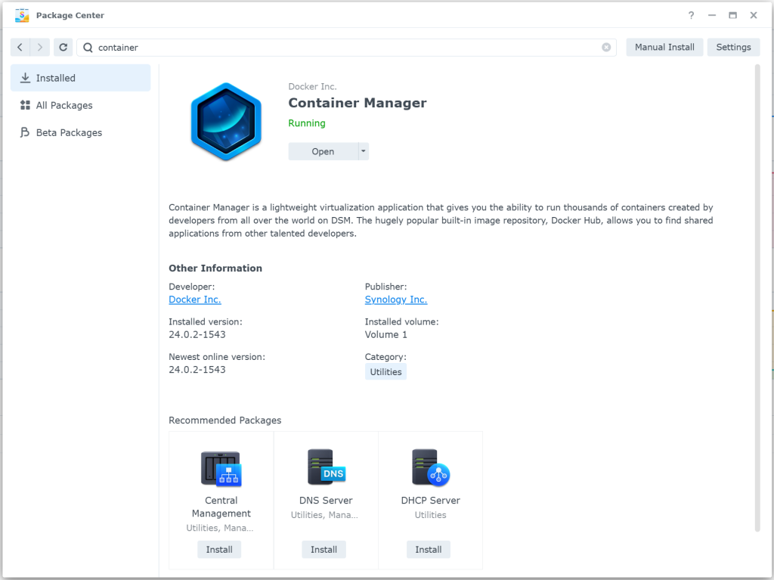Image resolution: width=774 pixels, height=580 pixels.
Task: Go forward with the right arrow button
Action: click(x=40, y=48)
